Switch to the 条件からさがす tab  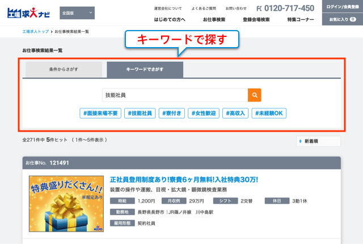point(64,70)
